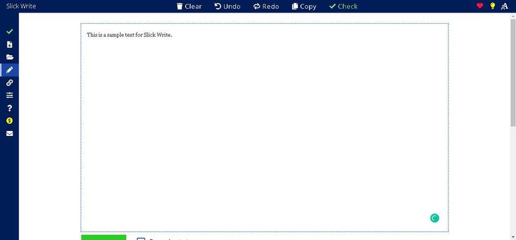Run Check on the text

pos(343,6)
